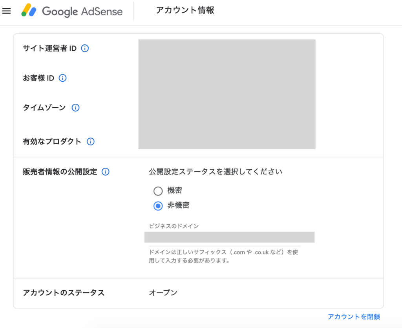The width and height of the screenshot is (402, 328).
Task: Click info icon next to 販売者情報の公開設定
Action: (105, 172)
